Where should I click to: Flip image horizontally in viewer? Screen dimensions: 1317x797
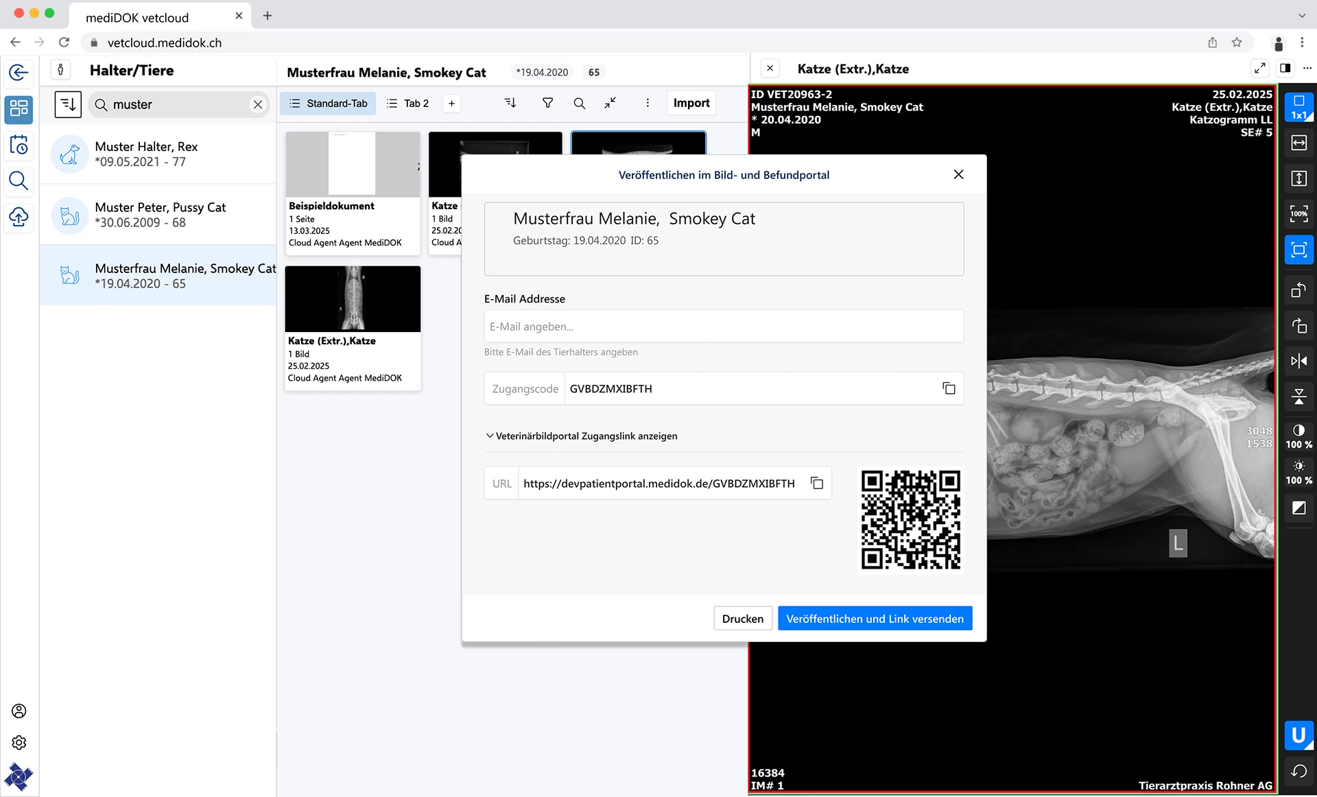click(x=1298, y=361)
